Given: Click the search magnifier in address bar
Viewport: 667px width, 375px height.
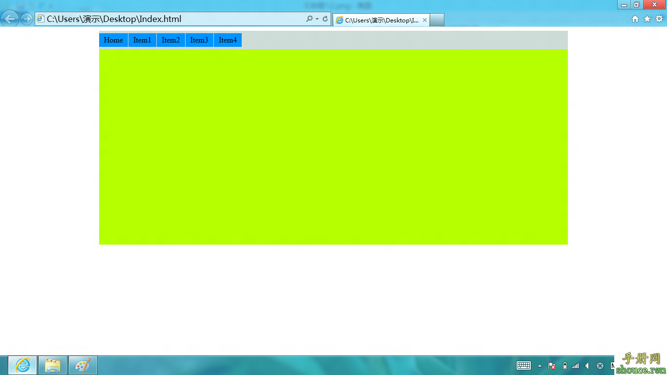Looking at the screenshot, I should (x=309, y=19).
